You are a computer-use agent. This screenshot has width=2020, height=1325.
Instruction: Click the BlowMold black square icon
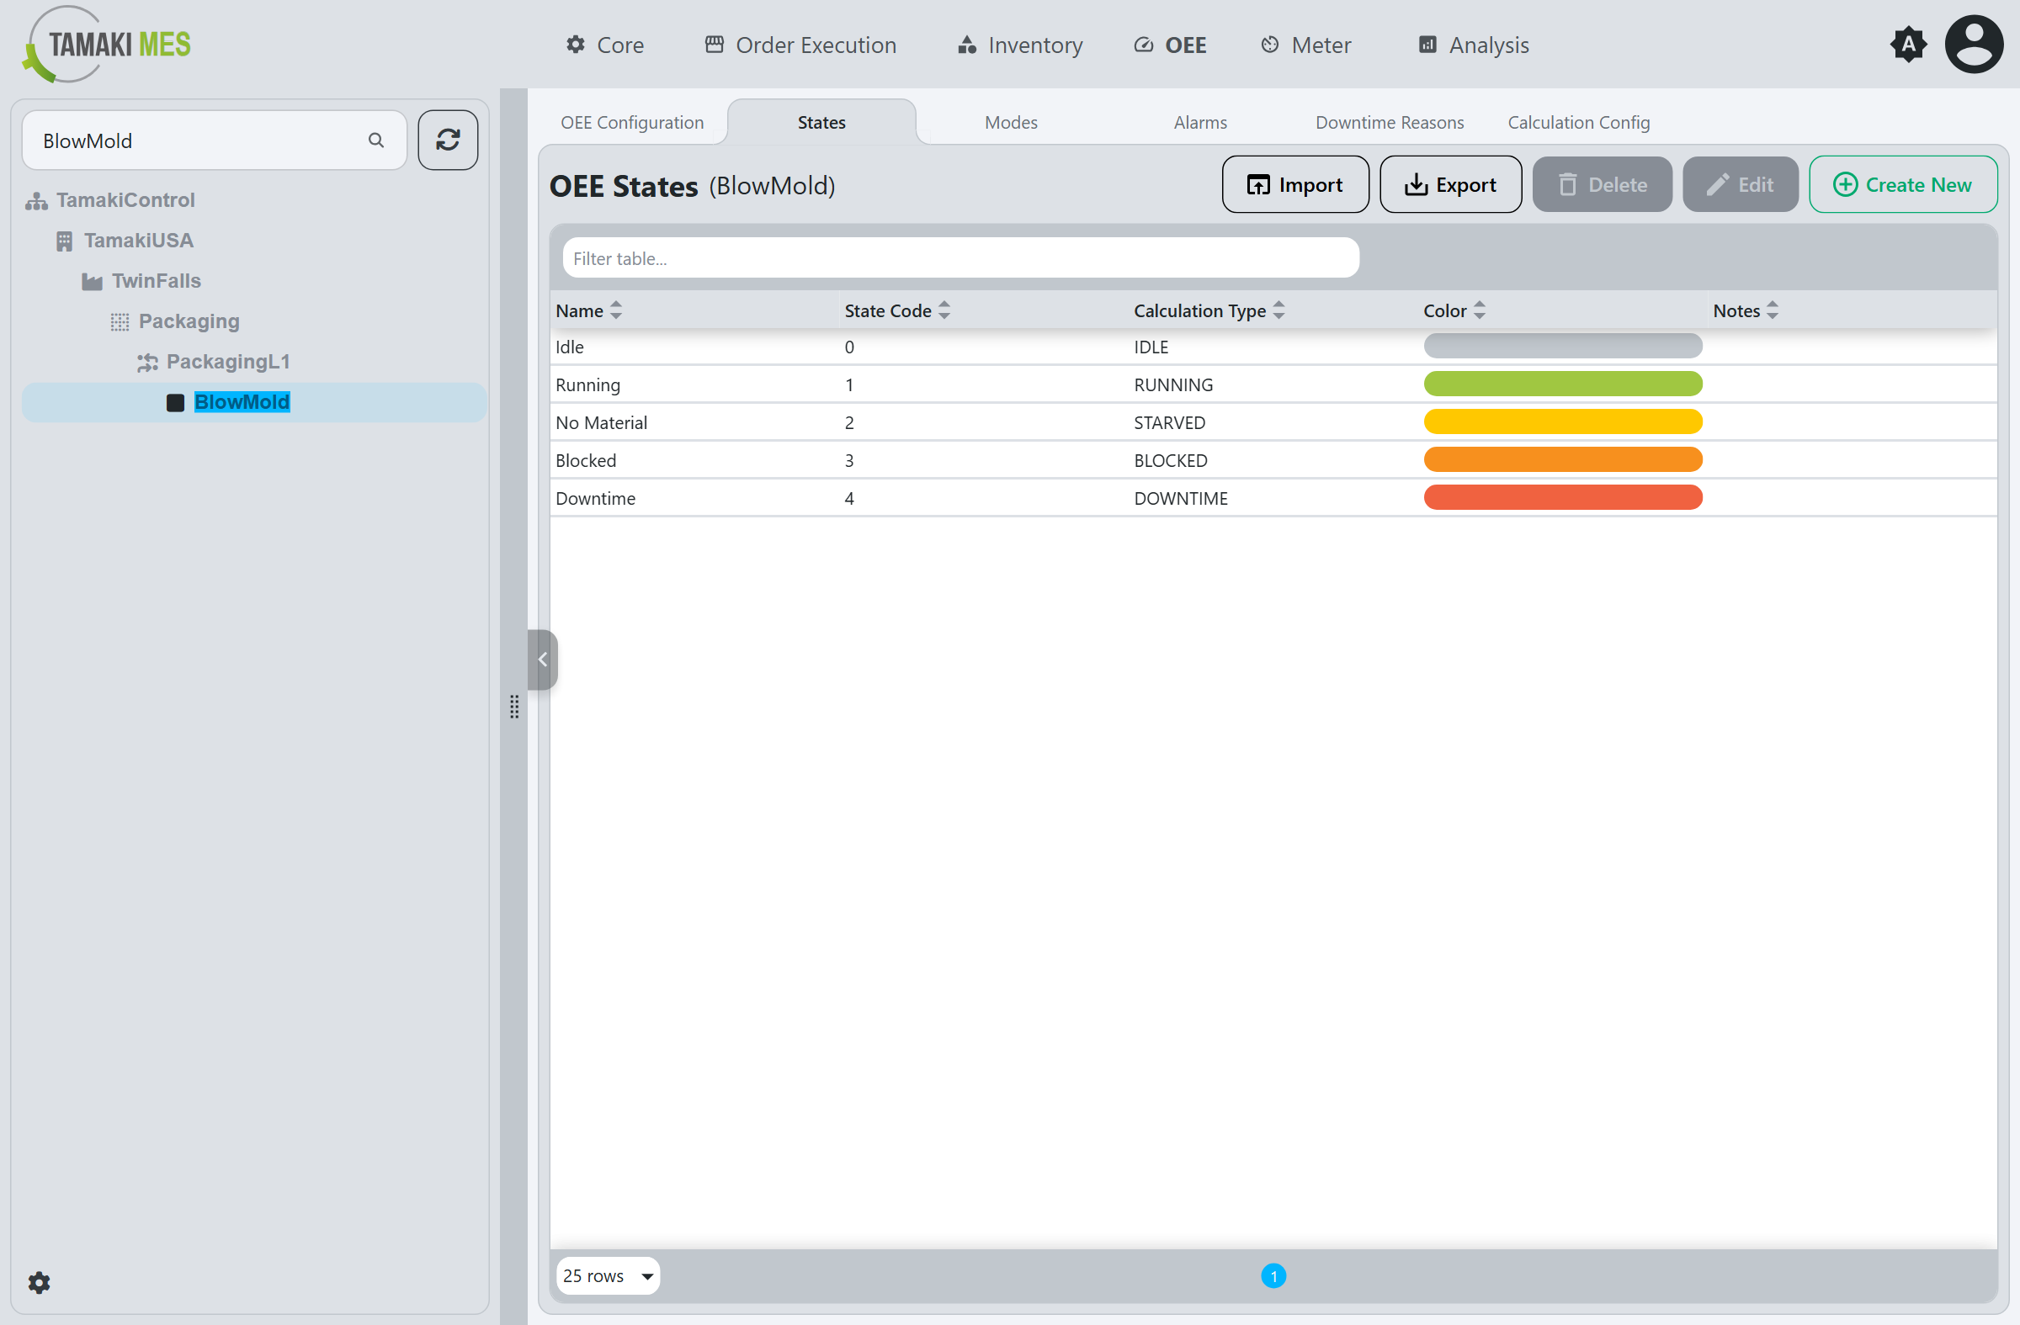click(176, 403)
